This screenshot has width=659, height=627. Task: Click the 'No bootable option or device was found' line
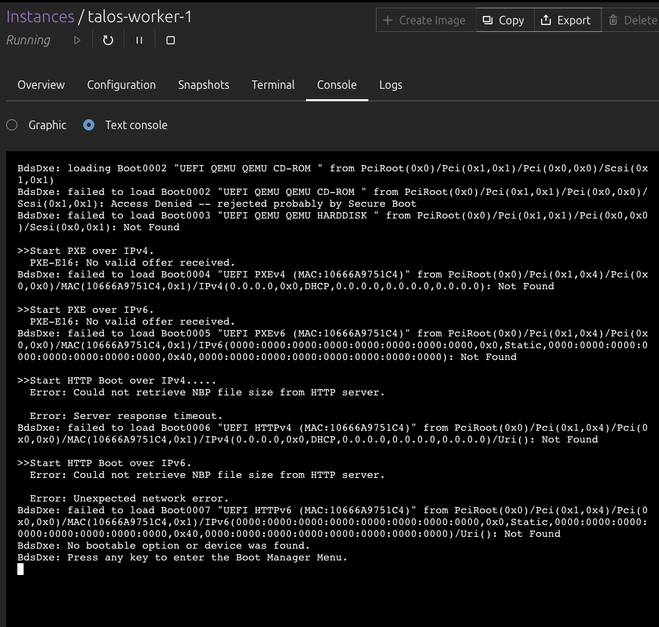[164, 545]
